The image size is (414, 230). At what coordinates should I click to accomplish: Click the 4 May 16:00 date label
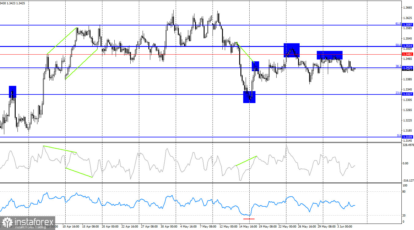pos(188,227)
